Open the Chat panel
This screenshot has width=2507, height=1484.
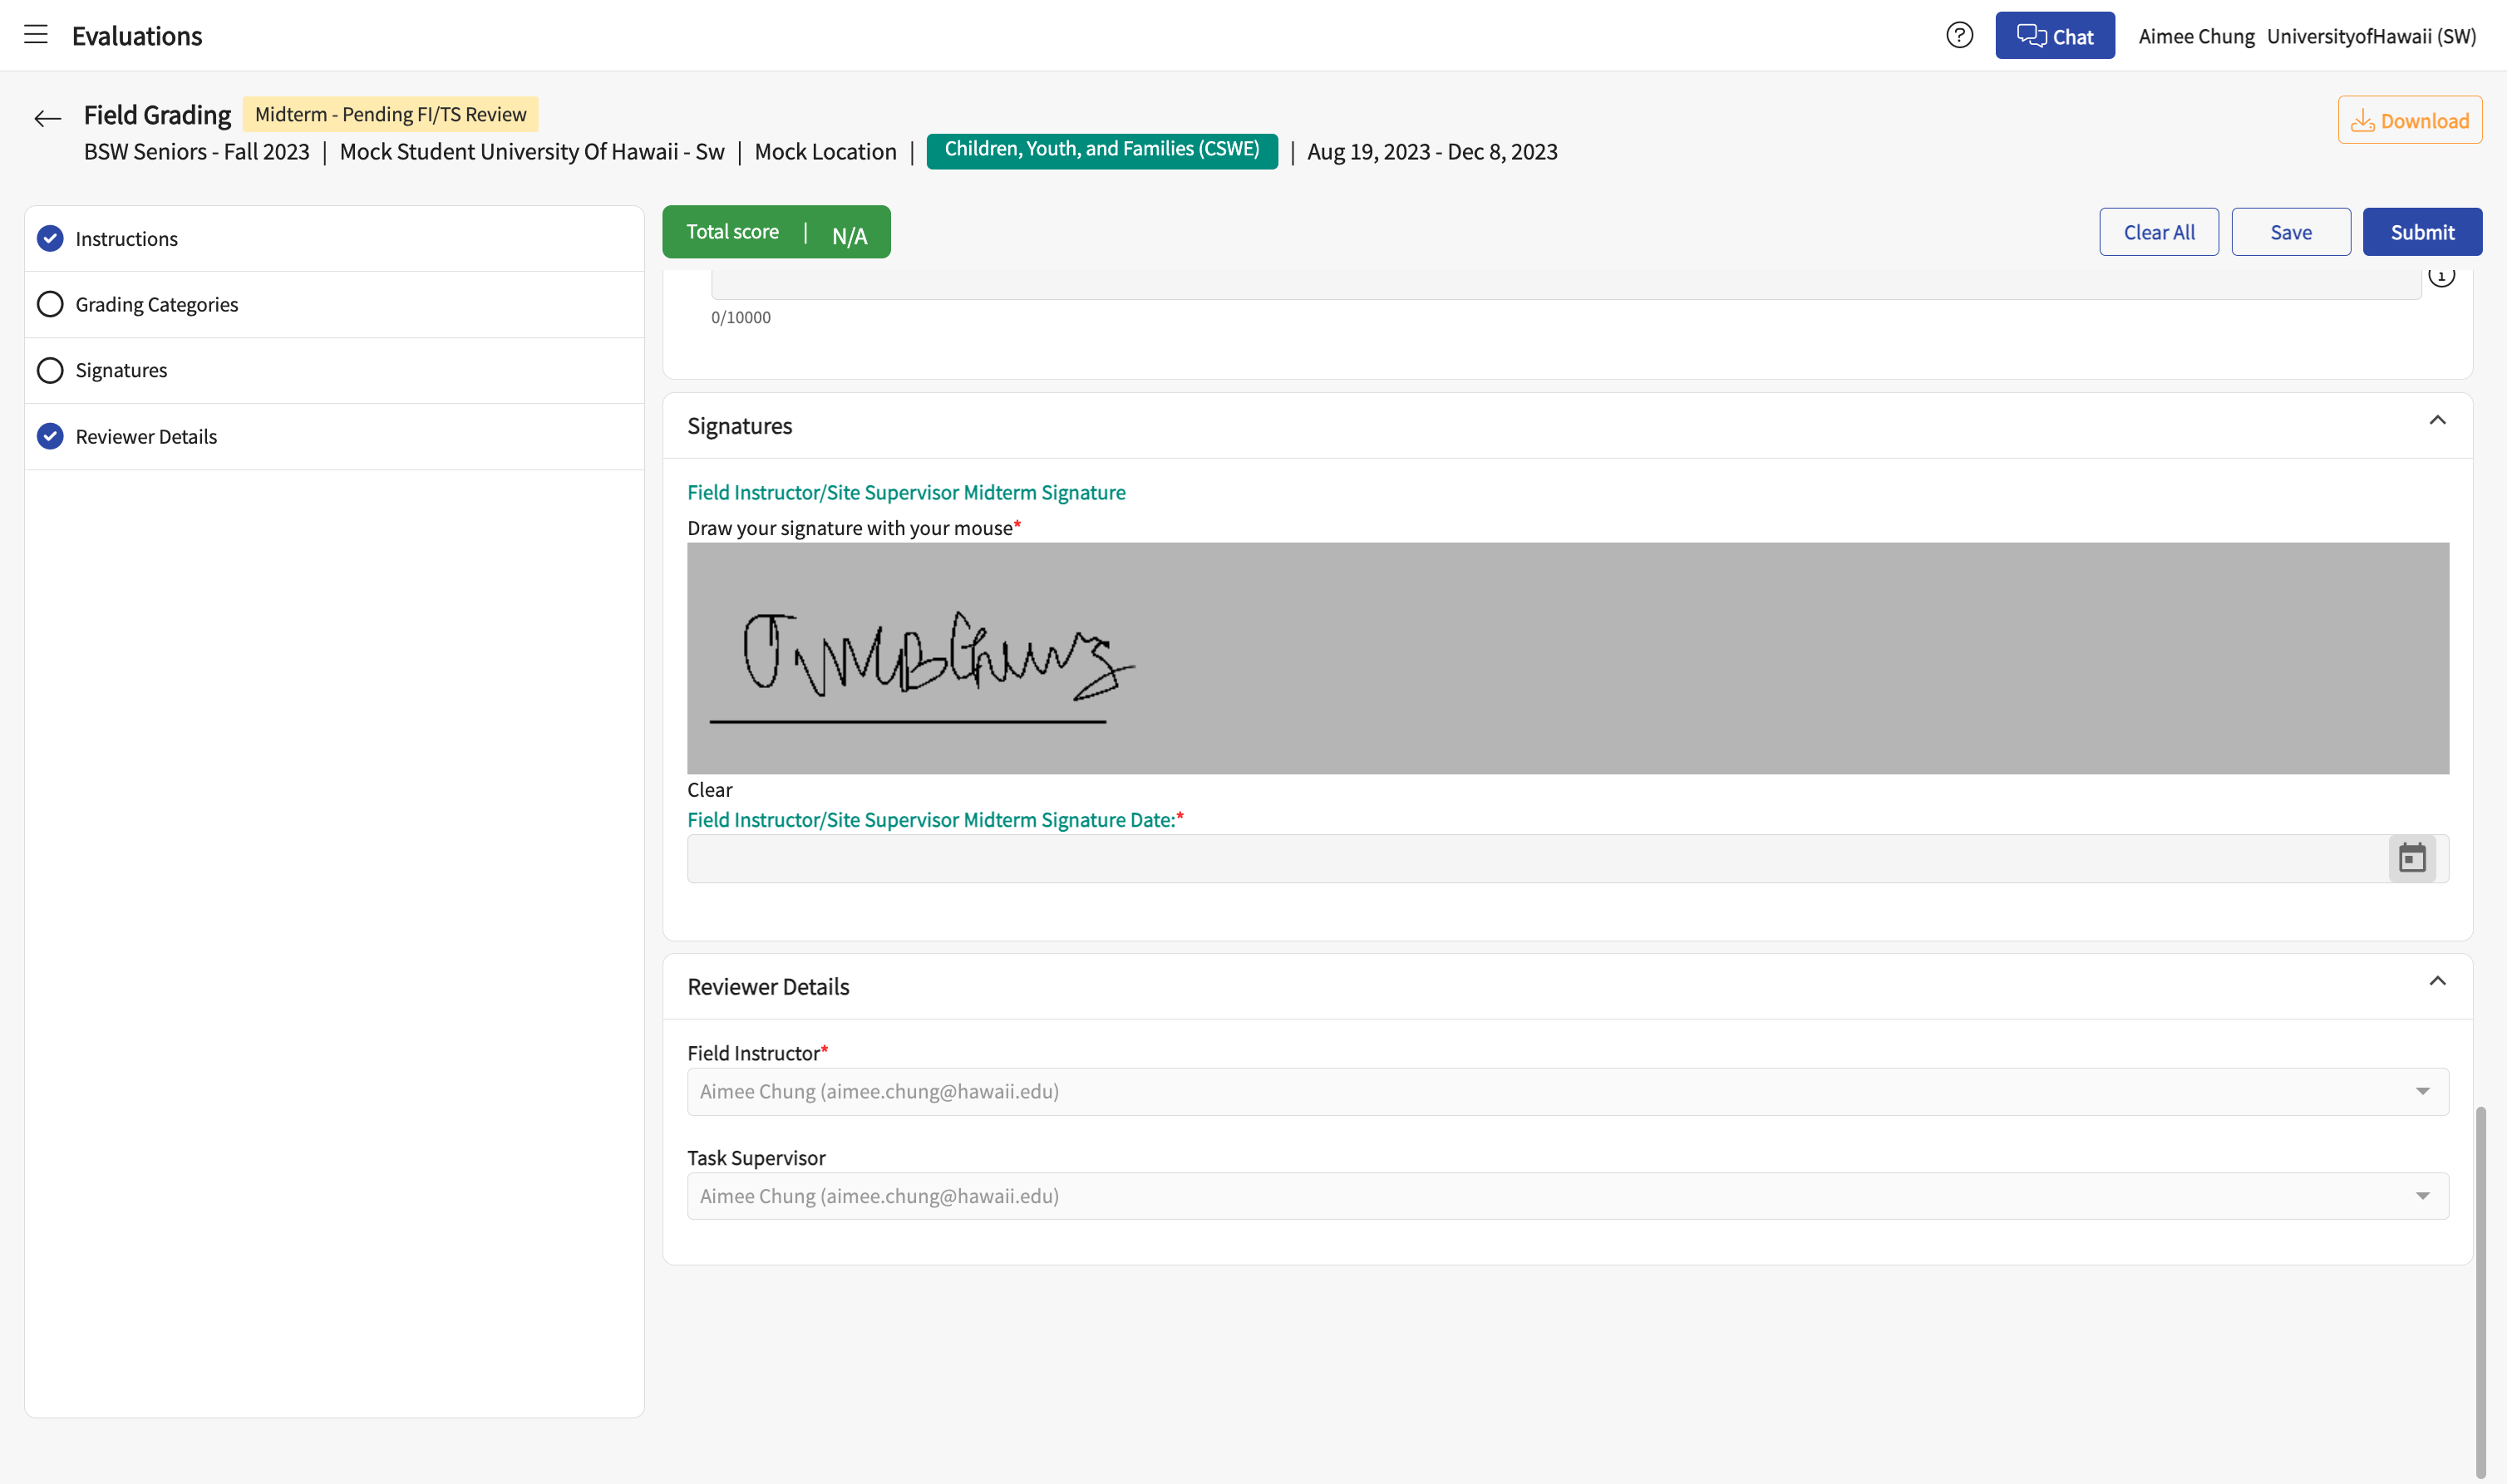click(2054, 35)
